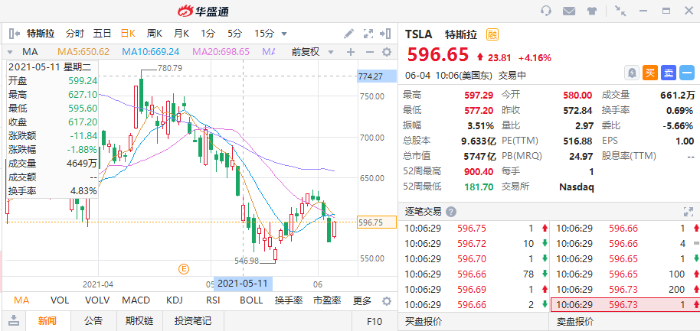700x331 pixels.
Task: Open the 投资笔记 tab
Action: coord(193,321)
